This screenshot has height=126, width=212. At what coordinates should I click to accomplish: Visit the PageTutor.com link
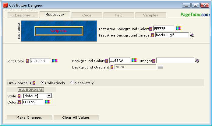195,15
